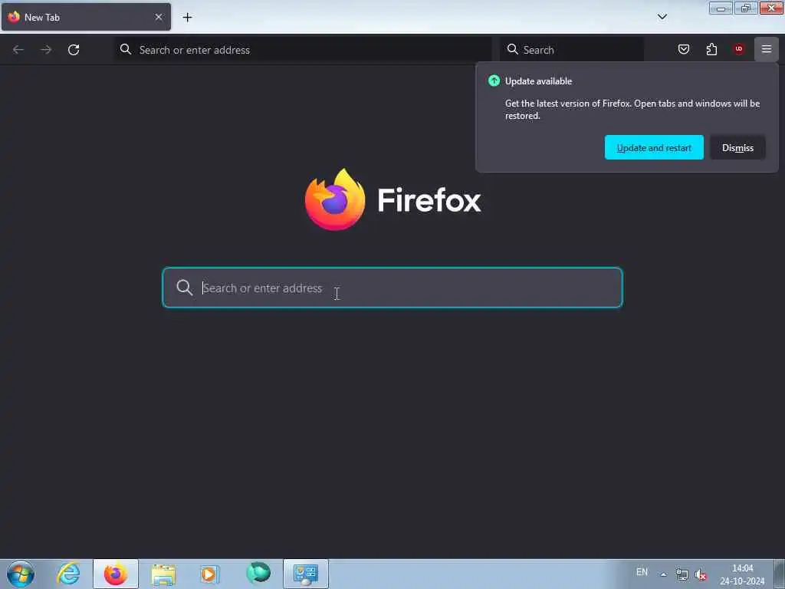Screen dimensions: 785x589
Task: Click the magnifier icon in Search box
Action: pos(513,49)
